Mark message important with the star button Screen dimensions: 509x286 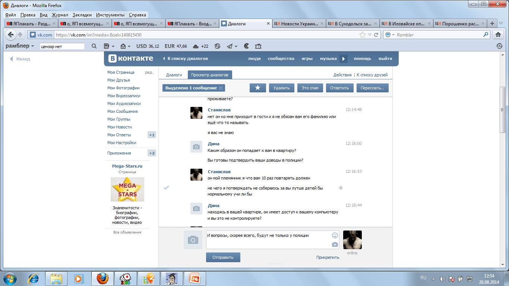[257, 88]
